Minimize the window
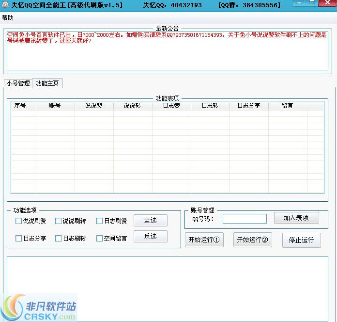337x322 pixels. (299, 3)
